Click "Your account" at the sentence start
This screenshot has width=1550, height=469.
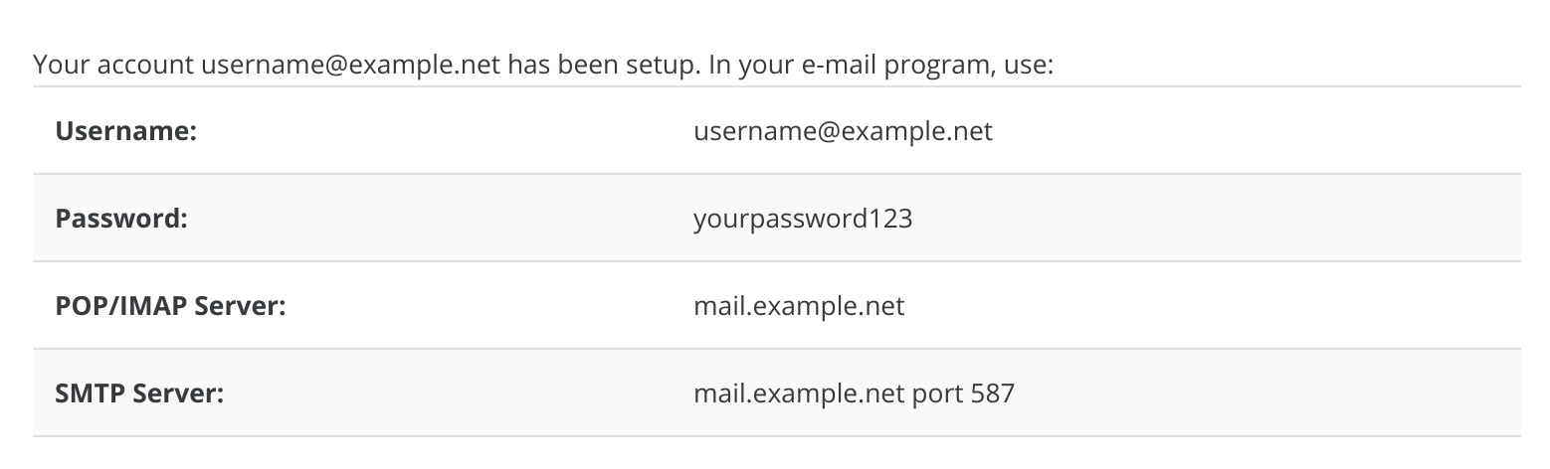[x=113, y=67]
